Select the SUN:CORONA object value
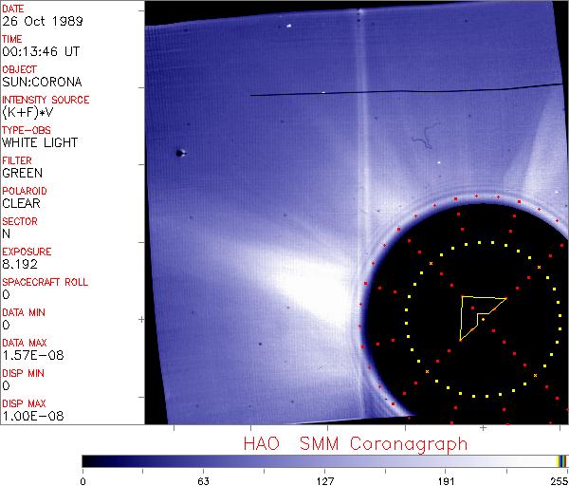Viewport: 569px width, 486px height. tap(42, 82)
